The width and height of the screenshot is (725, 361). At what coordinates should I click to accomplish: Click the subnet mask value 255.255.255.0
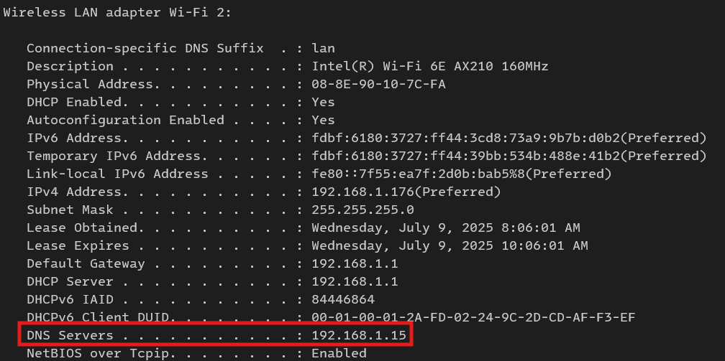363,210
